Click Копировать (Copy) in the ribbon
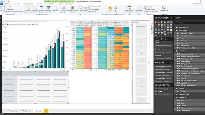 pos(8,9)
